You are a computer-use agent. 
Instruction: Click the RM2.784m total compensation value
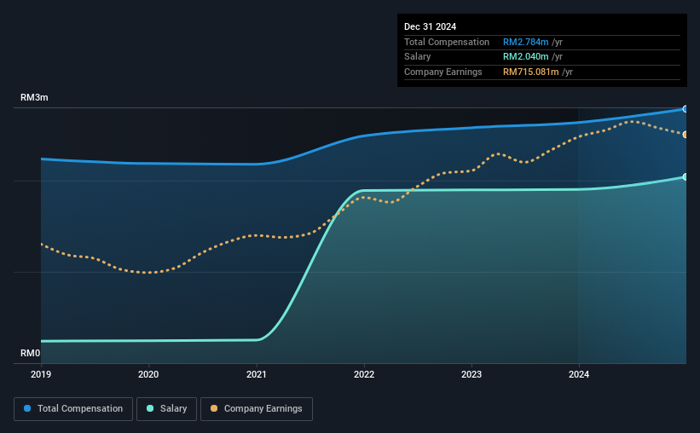coord(525,42)
